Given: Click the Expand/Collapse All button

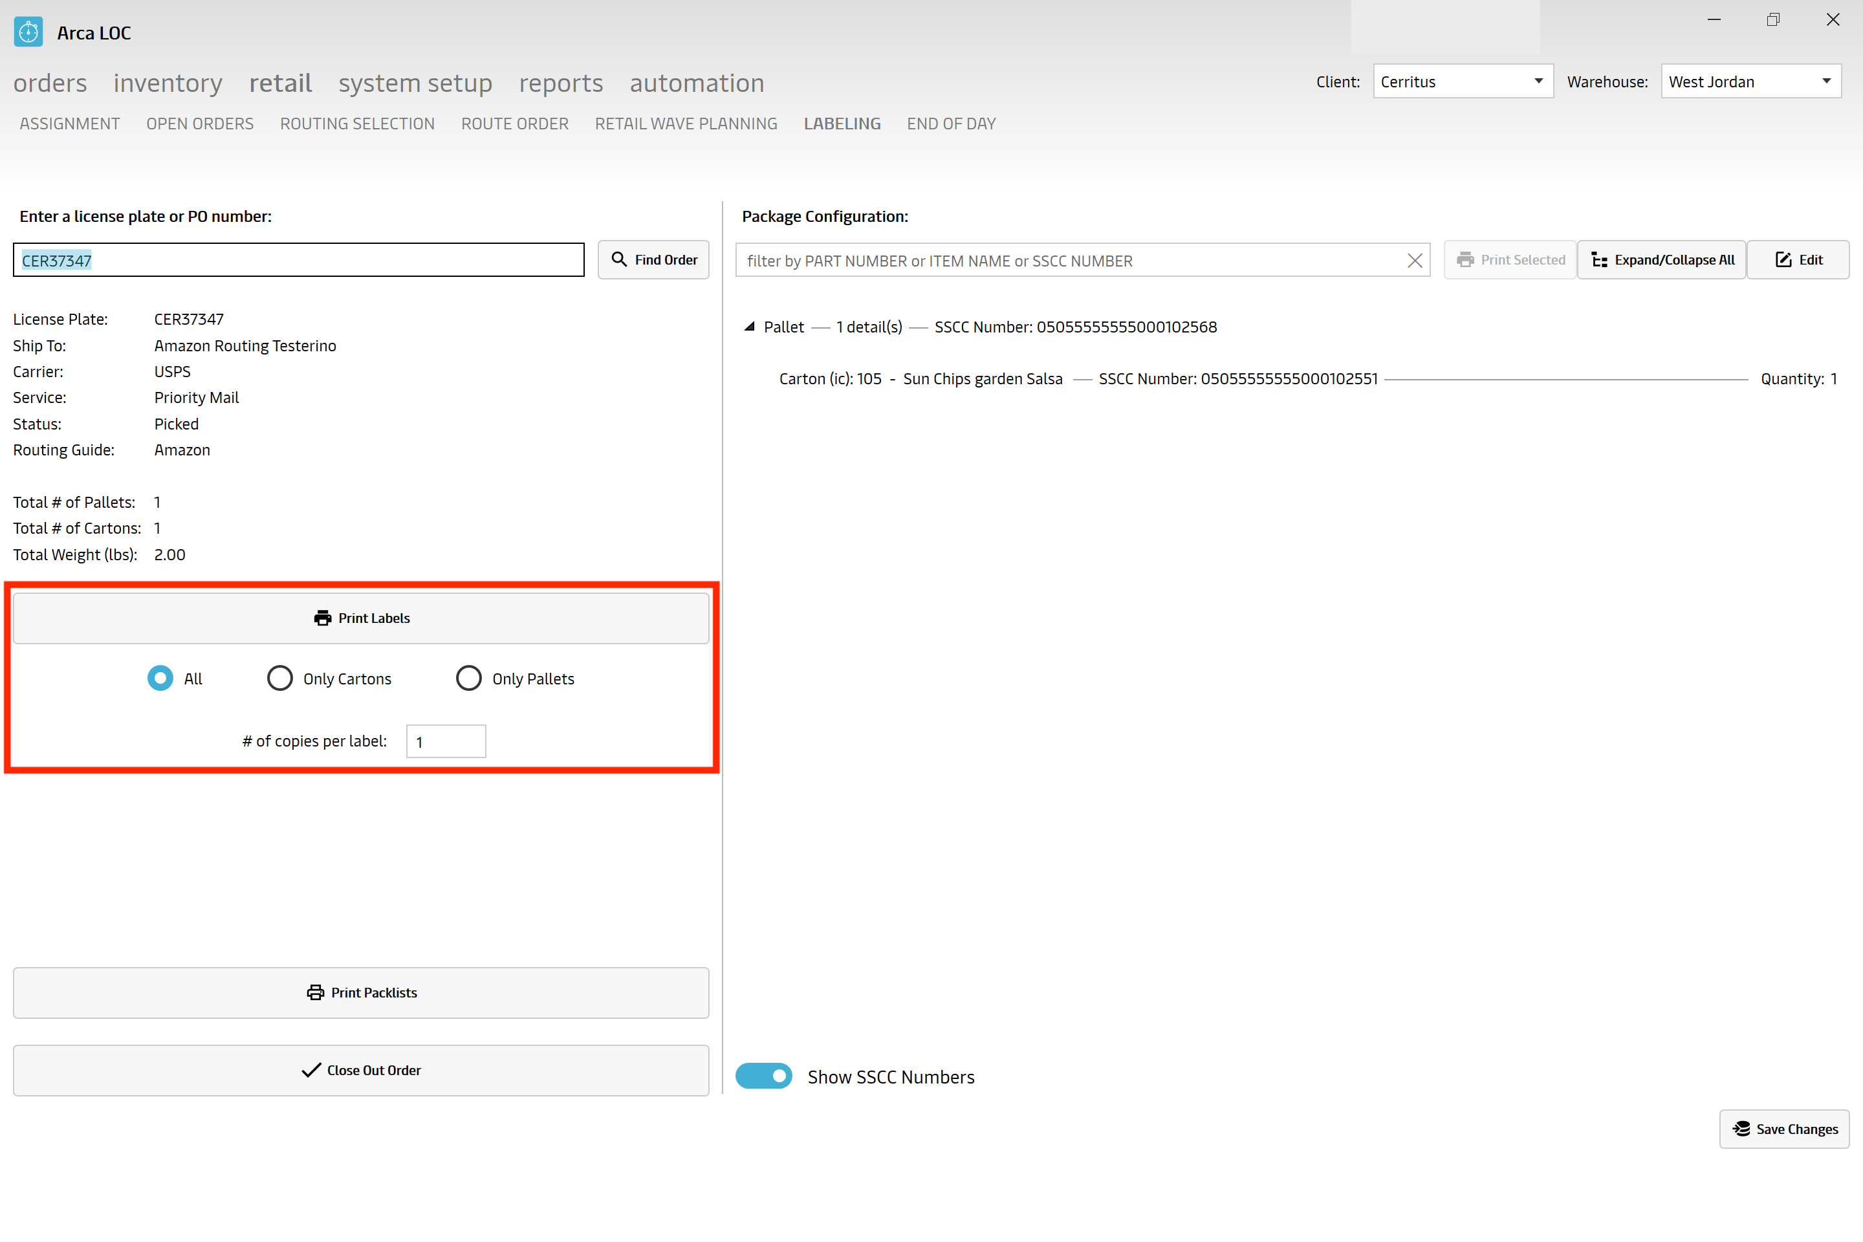Looking at the screenshot, I should [1662, 260].
